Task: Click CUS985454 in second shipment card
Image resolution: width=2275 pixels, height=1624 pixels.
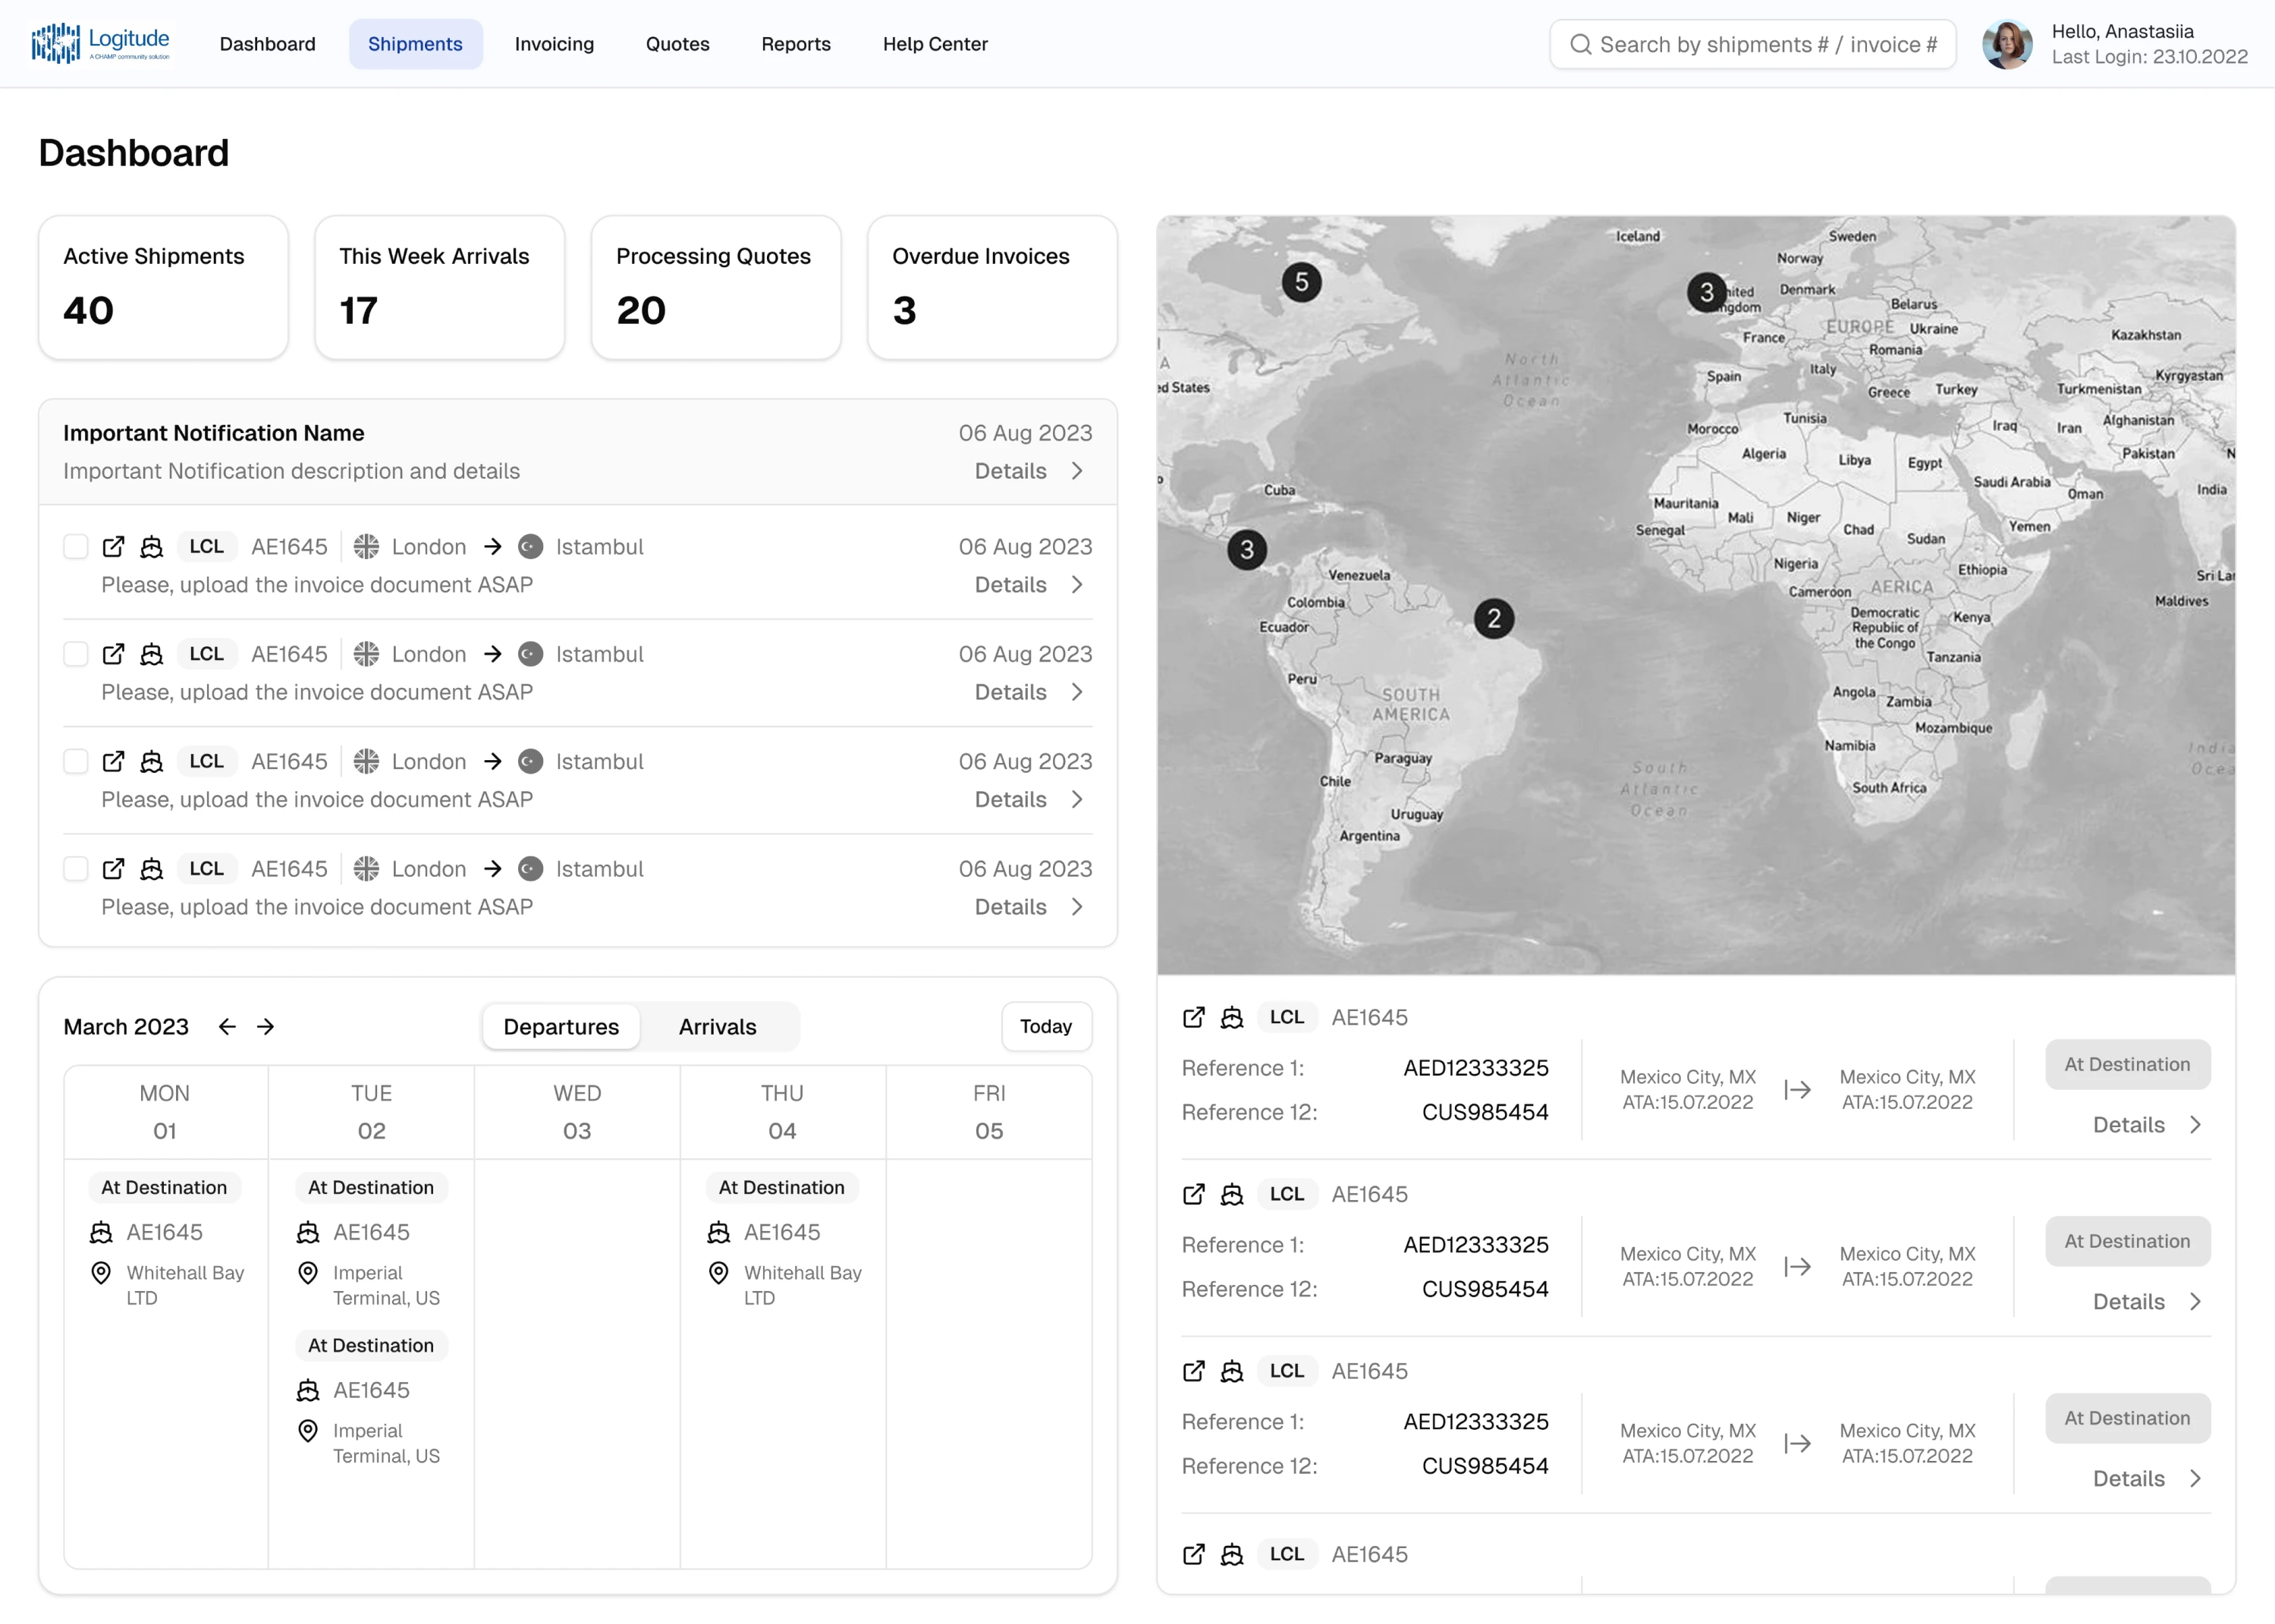Action: coord(1485,1289)
